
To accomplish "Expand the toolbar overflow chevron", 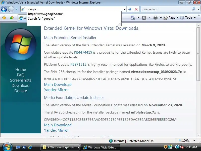I will [199, 15].
